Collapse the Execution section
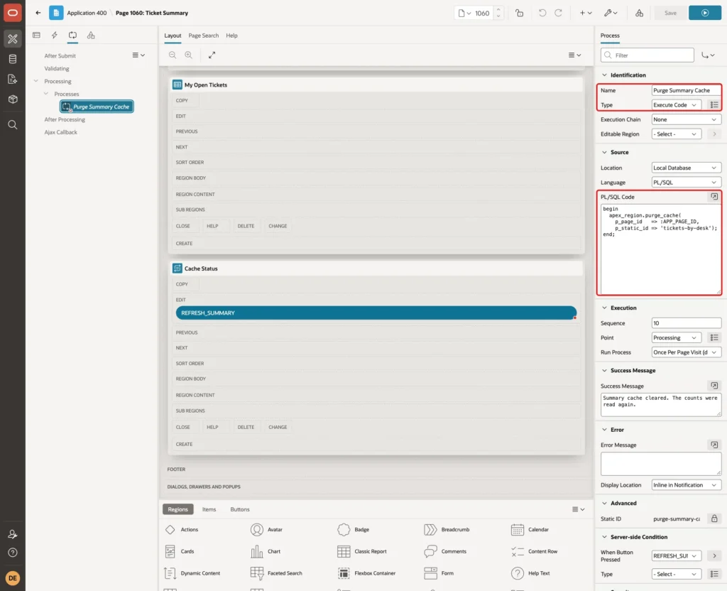 pyautogui.click(x=604, y=308)
